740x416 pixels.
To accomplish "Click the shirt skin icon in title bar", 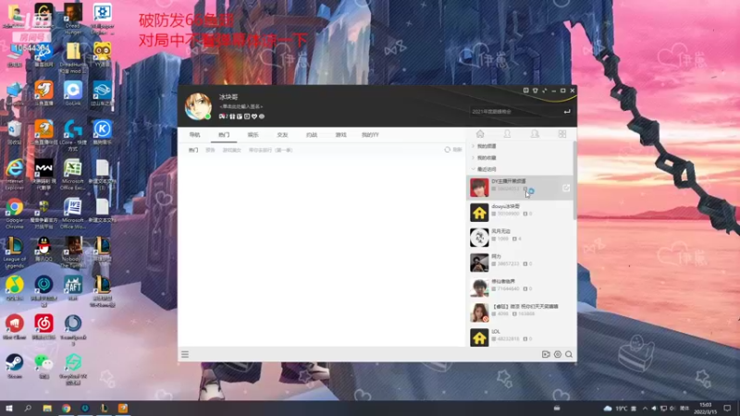I will pos(536,91).
